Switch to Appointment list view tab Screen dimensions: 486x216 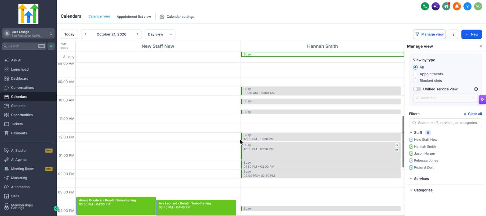point(134,17)
